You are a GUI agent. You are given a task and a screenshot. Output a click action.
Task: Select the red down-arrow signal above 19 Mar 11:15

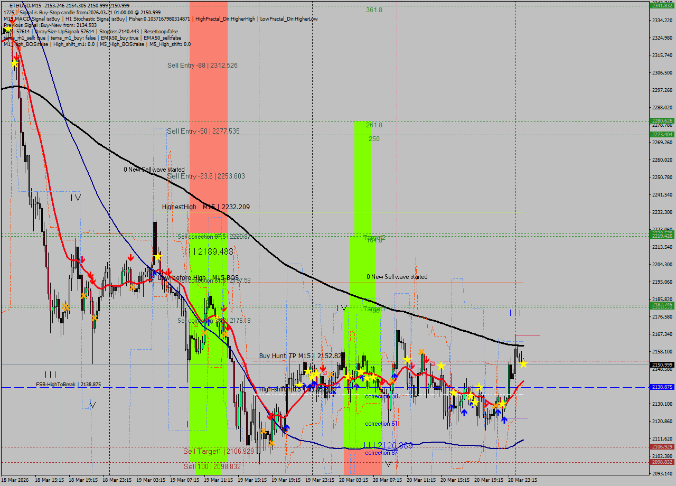[223, 309]
